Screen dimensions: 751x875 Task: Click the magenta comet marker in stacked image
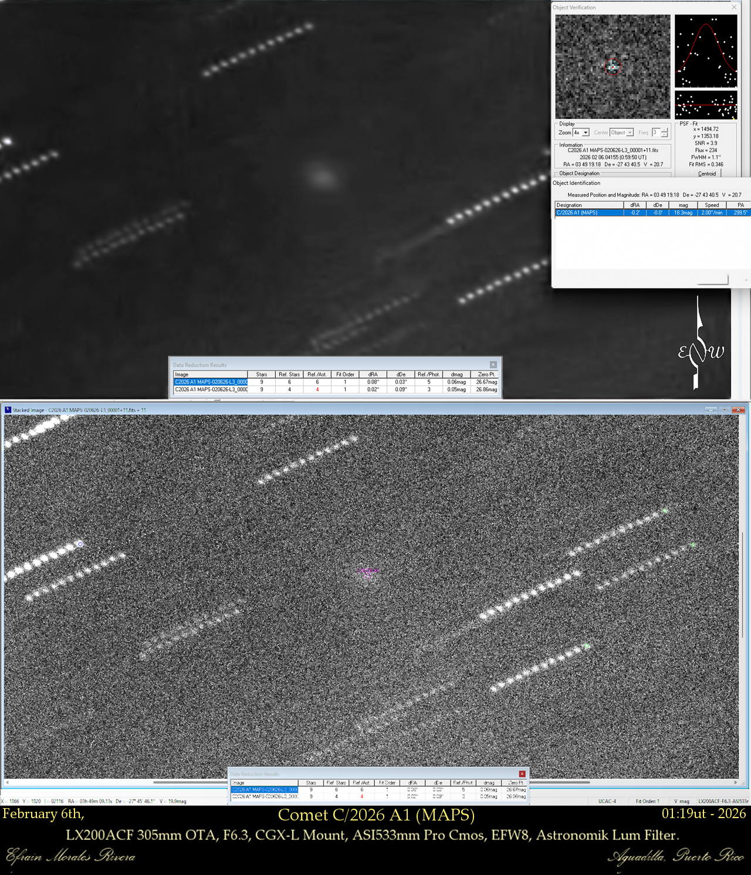click(x=368, y=575)
